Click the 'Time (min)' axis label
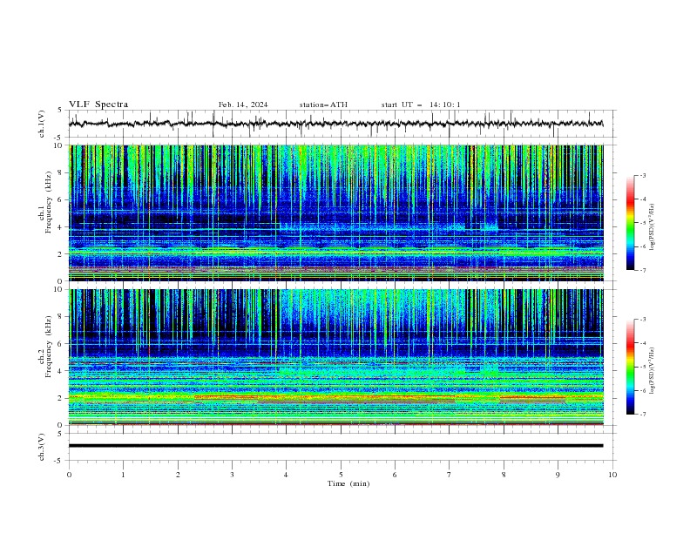The width and height of the screenshot is (690, 533). 348,483
